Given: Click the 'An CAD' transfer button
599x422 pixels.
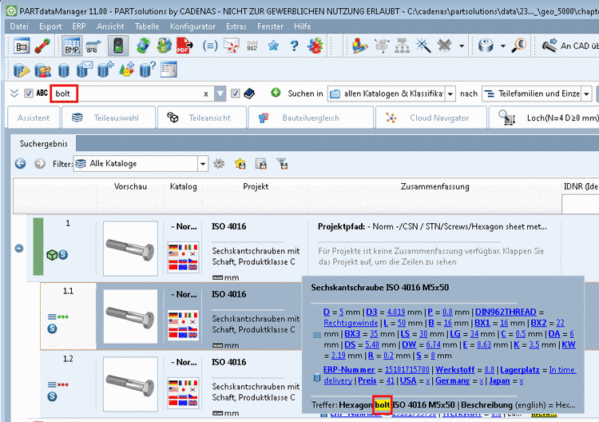Looking at the screenshot, I should (x=569, y=46).
